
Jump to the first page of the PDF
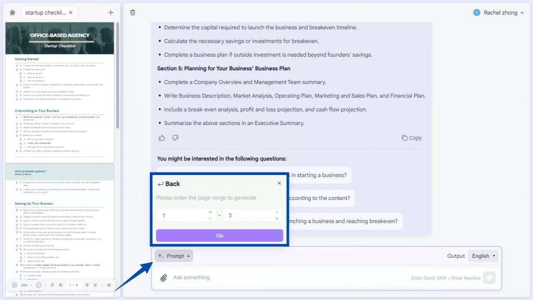[53, 285]
